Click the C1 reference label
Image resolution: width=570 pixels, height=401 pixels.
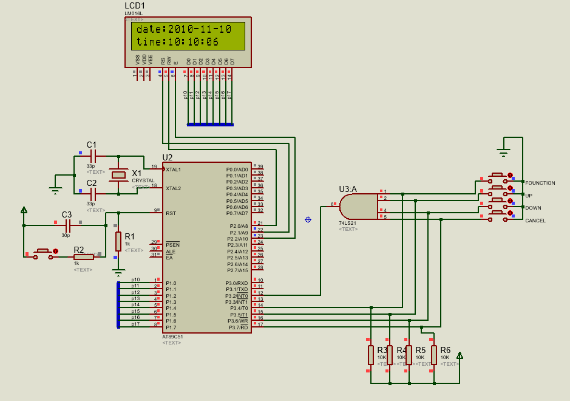coord(92,145)
